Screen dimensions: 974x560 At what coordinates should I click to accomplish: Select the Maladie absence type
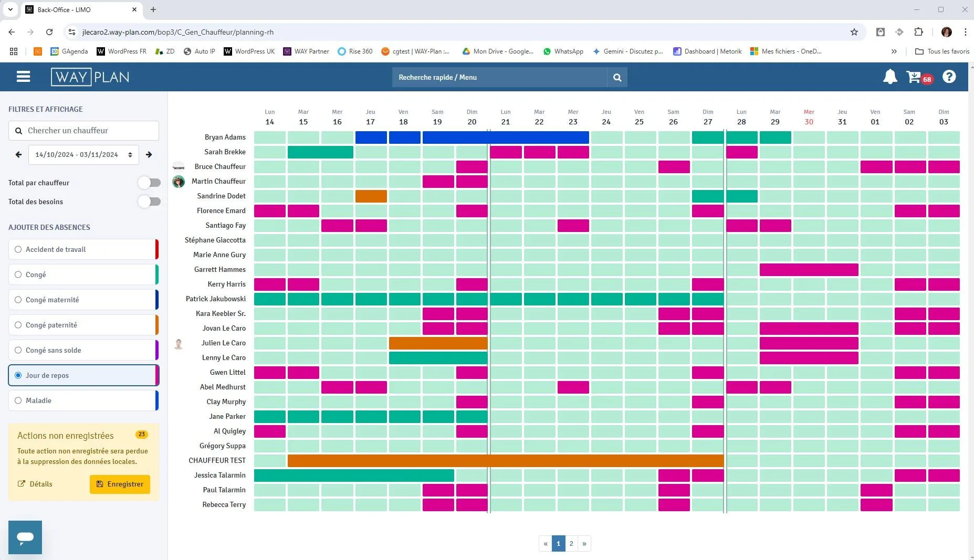tap(83, 400)
